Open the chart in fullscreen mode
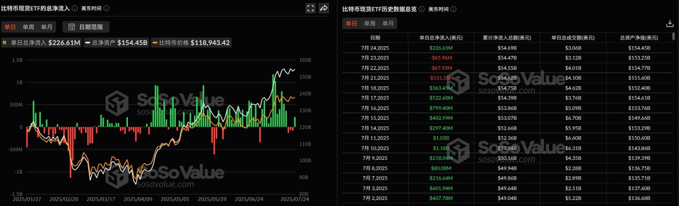 coord(310,8)
